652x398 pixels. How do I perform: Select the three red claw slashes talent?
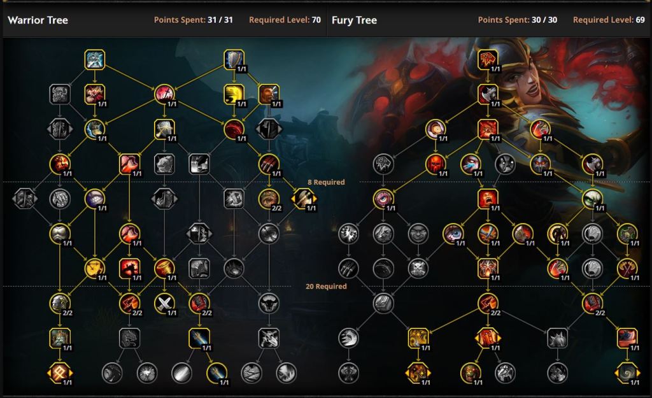click(x=269, y=164)
